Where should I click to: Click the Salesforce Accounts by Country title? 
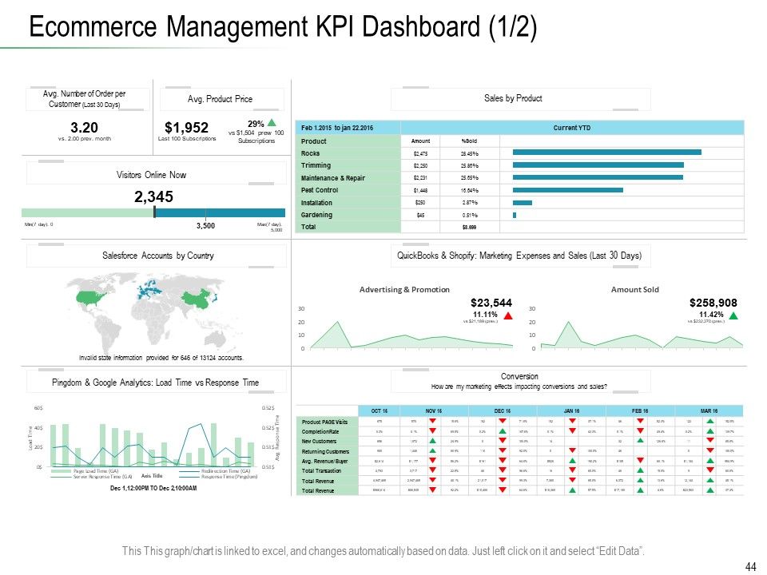tap(158, 256)
